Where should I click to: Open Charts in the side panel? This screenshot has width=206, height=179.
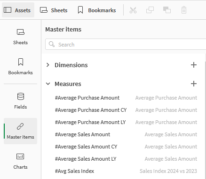[21, 161]
